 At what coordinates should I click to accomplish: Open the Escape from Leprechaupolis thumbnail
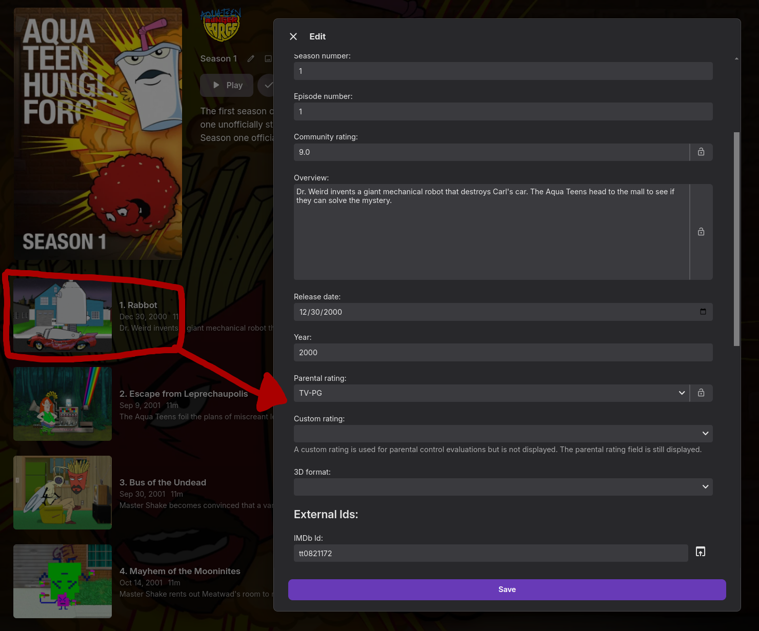pyautogui.click(x=63, y=404)
